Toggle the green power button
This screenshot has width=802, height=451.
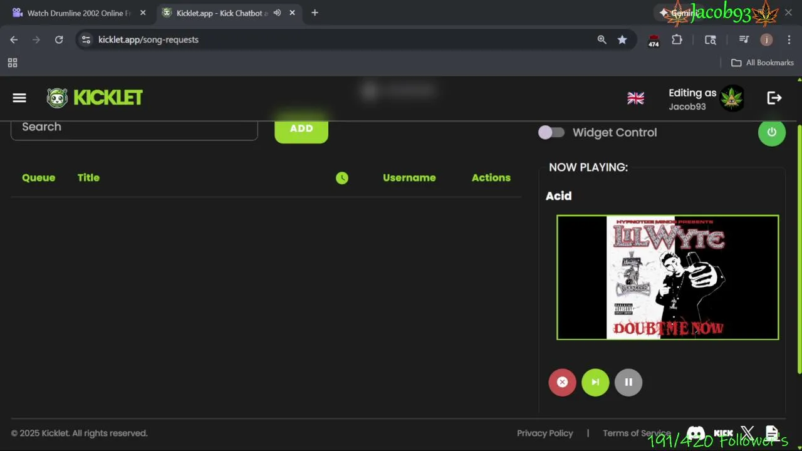[x=772, y=132]
